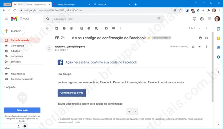
Task: Close the Gmail browser tab
Action: tap(49, 4)
